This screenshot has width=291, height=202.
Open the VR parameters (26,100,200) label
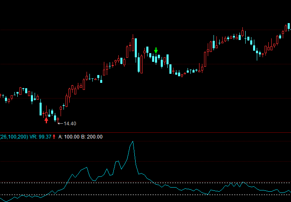[x=14, y=137]
